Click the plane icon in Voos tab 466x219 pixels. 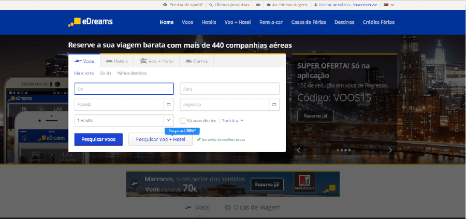click(x=78, y=61)
